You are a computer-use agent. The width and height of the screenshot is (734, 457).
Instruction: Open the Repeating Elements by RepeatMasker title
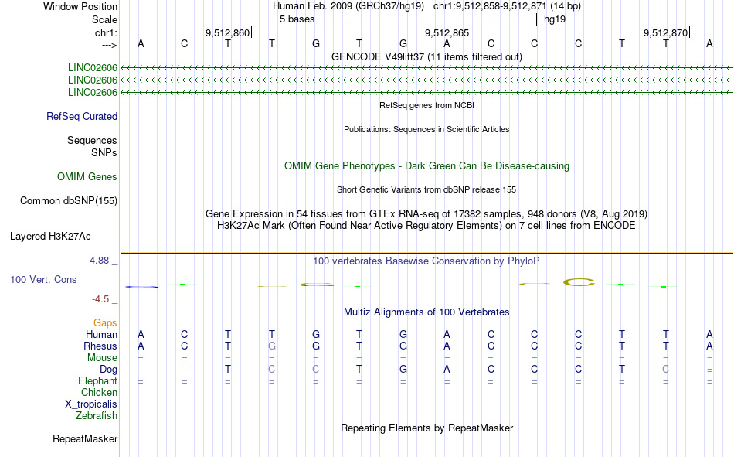[x=426, y=428]
